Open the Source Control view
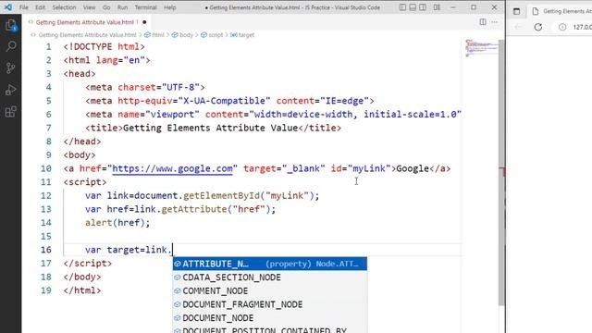Image resolution: width=592 pixels, height=333 pixels. click(x=10, y=68)
